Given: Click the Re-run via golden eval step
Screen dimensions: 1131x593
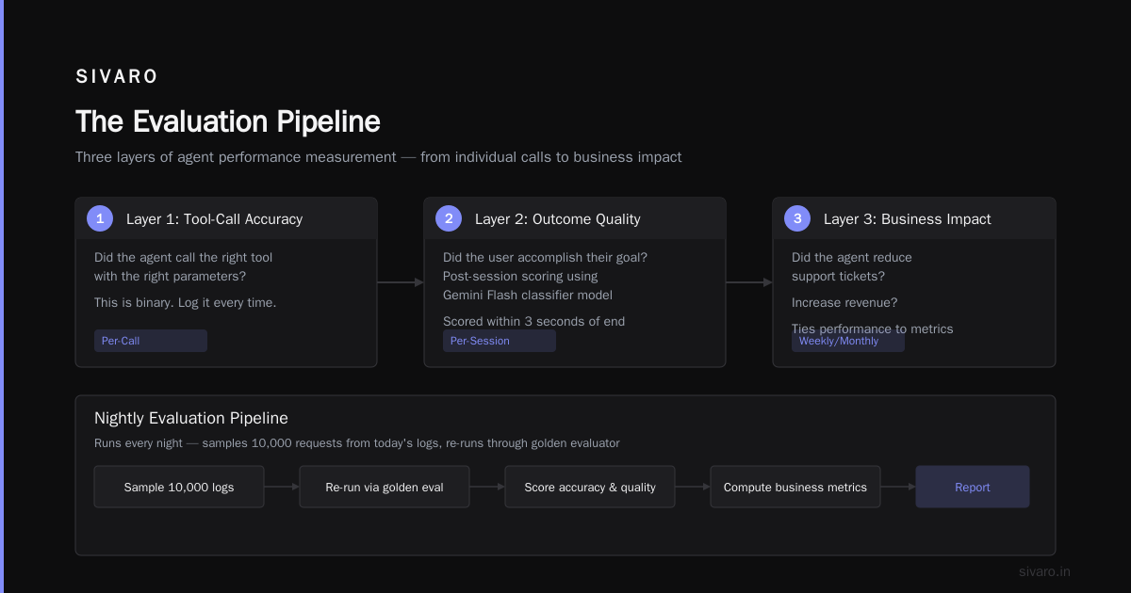Looking at the screenshot, I should click(x=385, y=487).
